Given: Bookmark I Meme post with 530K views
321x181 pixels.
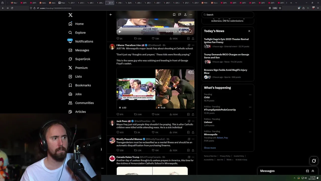Looking at the screenshot, I should pyautogui.click(x=188, y=114).
